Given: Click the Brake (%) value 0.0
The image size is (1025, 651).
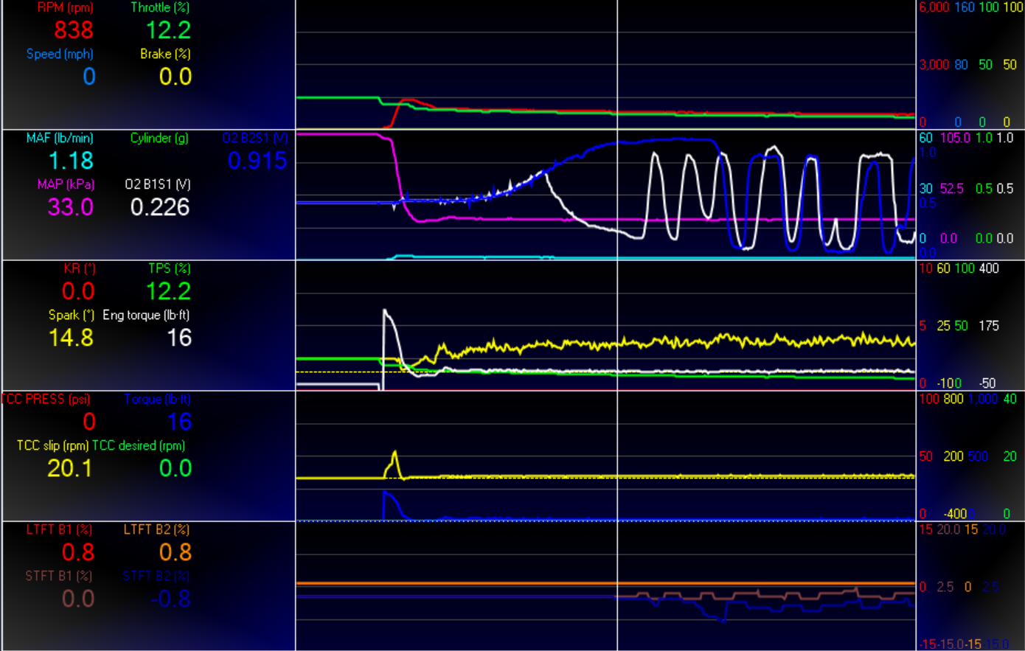Looking at the screenshot, I should coord(176,77).
